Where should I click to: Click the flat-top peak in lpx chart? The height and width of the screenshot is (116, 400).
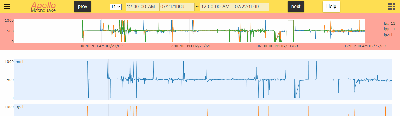[312, 61]
